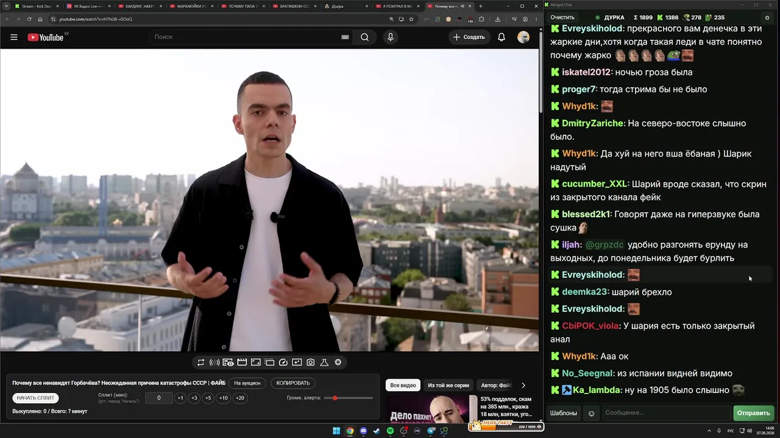The height and width of the screenshot is (438, 780).
Task: Take a video screenshot with camera icon
Action: 311,363
